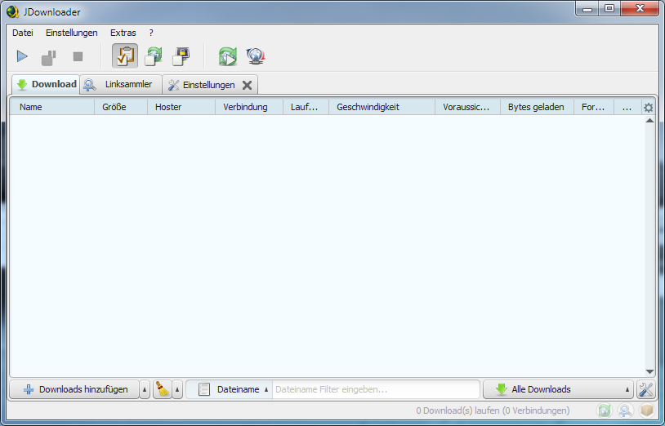Expand the cleanup broom options arrow
665x426 pixels.
[x=177, y=389]
